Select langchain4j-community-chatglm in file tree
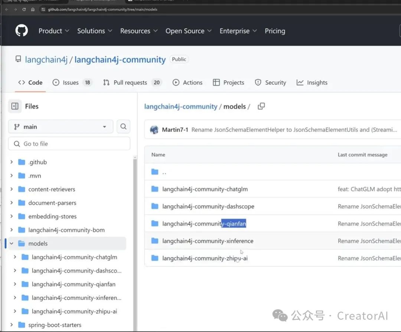 74,257
